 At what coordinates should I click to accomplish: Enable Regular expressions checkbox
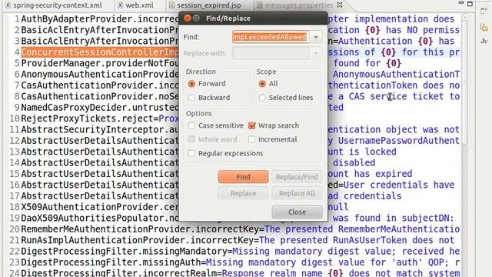pyautogui.click(x=191, y=154)
